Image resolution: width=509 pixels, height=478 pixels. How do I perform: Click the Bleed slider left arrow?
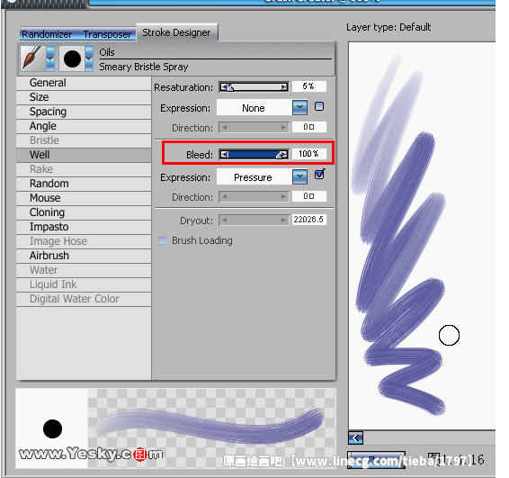tap(224, 154)
